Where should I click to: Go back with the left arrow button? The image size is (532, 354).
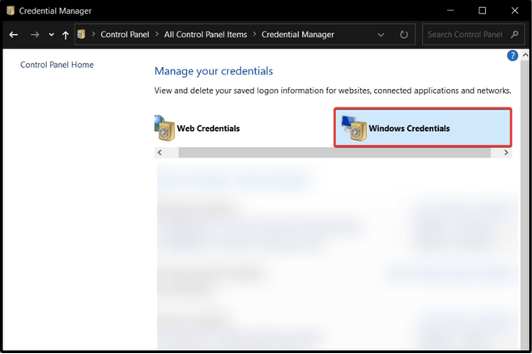[14, 35]
